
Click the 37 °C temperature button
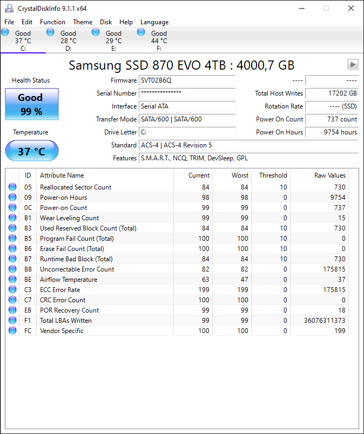(x=32, y=151)
